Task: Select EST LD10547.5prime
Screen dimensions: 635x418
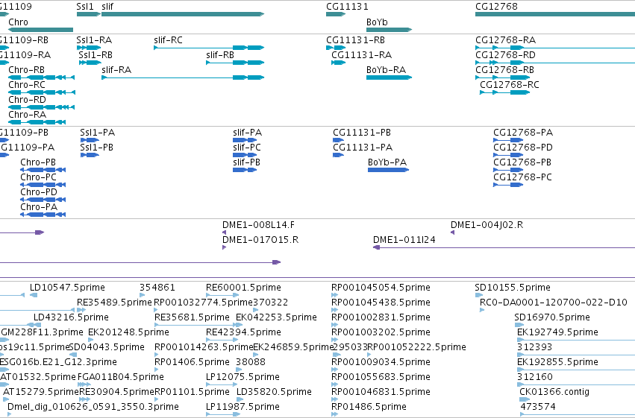Action: pos(67,288)
